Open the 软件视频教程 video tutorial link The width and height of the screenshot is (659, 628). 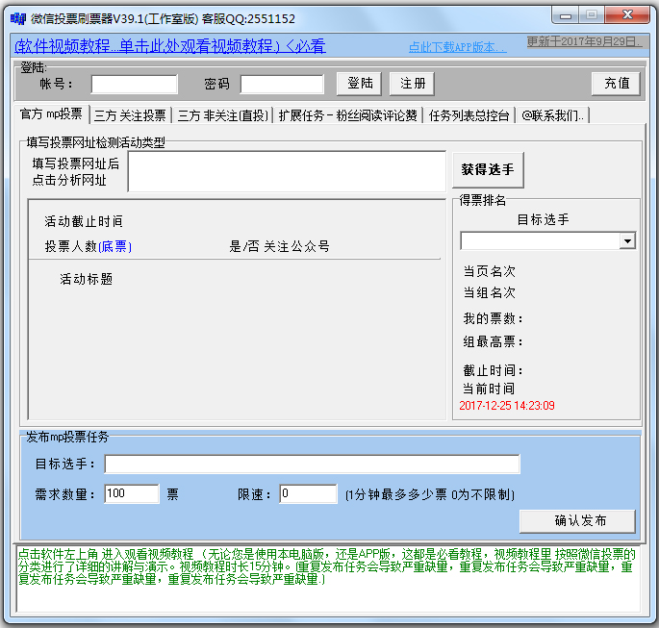[169, 46]
